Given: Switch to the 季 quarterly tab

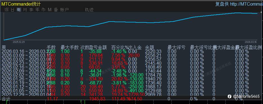Looking at the screenshot, I should 31,10.
